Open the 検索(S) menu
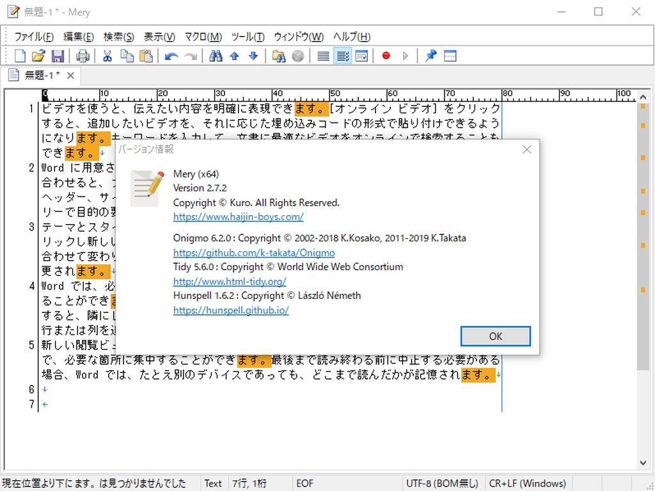655x491 pixels. click(118, 36)
